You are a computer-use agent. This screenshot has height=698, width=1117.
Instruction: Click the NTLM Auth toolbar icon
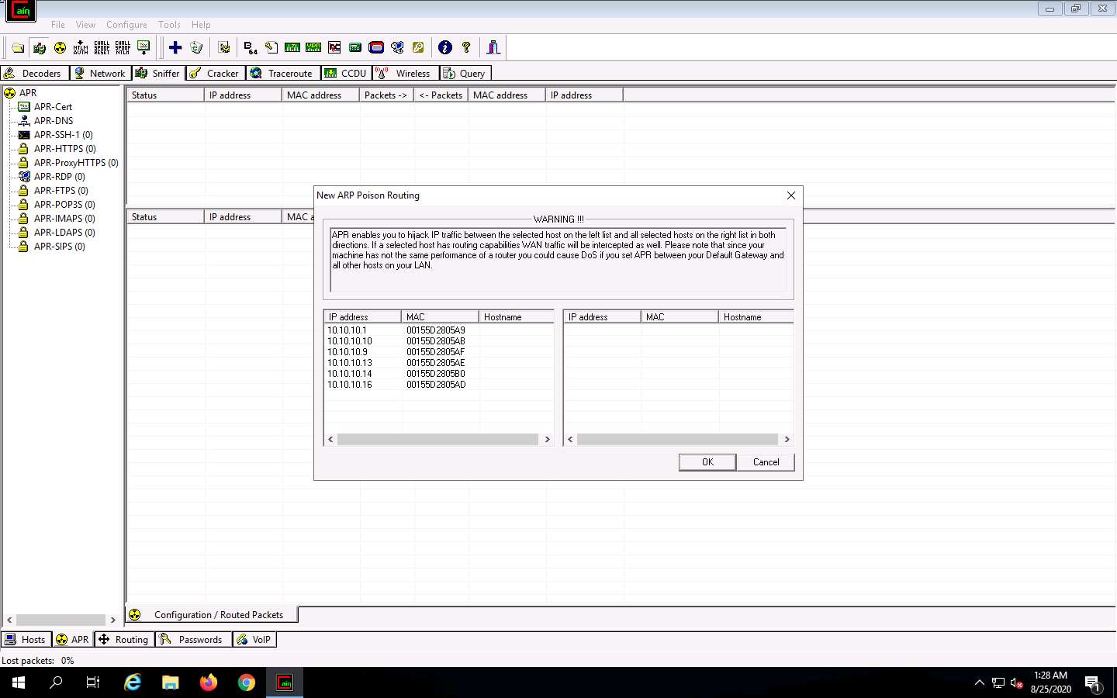(81, 47)
